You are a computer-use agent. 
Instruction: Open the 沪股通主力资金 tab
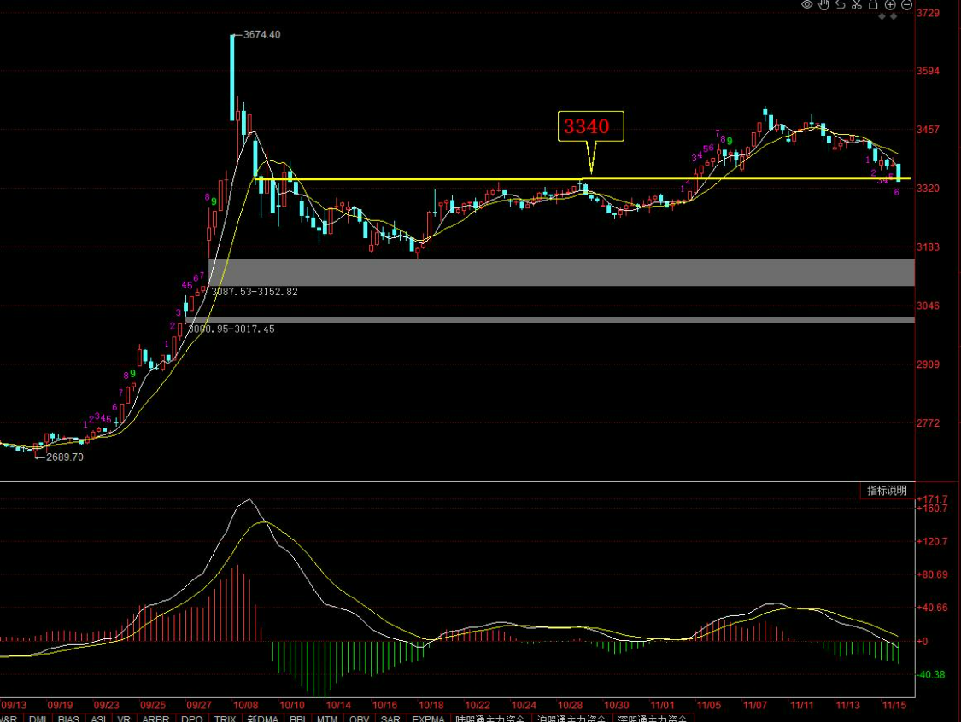pos(571,718)
